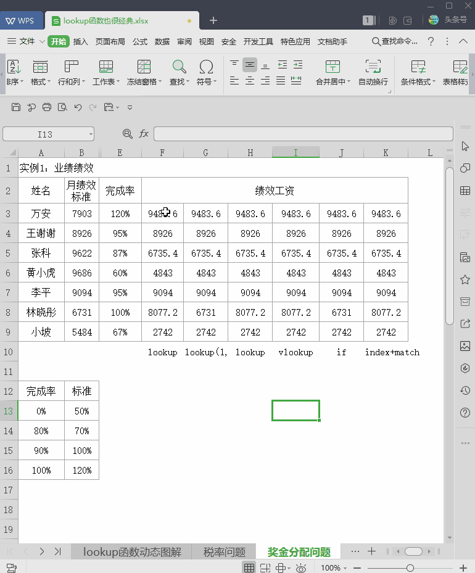This screenshot has height=573, width=475.
Task: Switch to sheet tab 税率问题
Action: [x=225, y=552]
